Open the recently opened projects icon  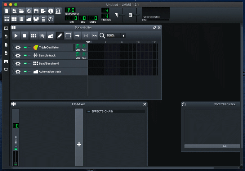(x=29, y=11)
